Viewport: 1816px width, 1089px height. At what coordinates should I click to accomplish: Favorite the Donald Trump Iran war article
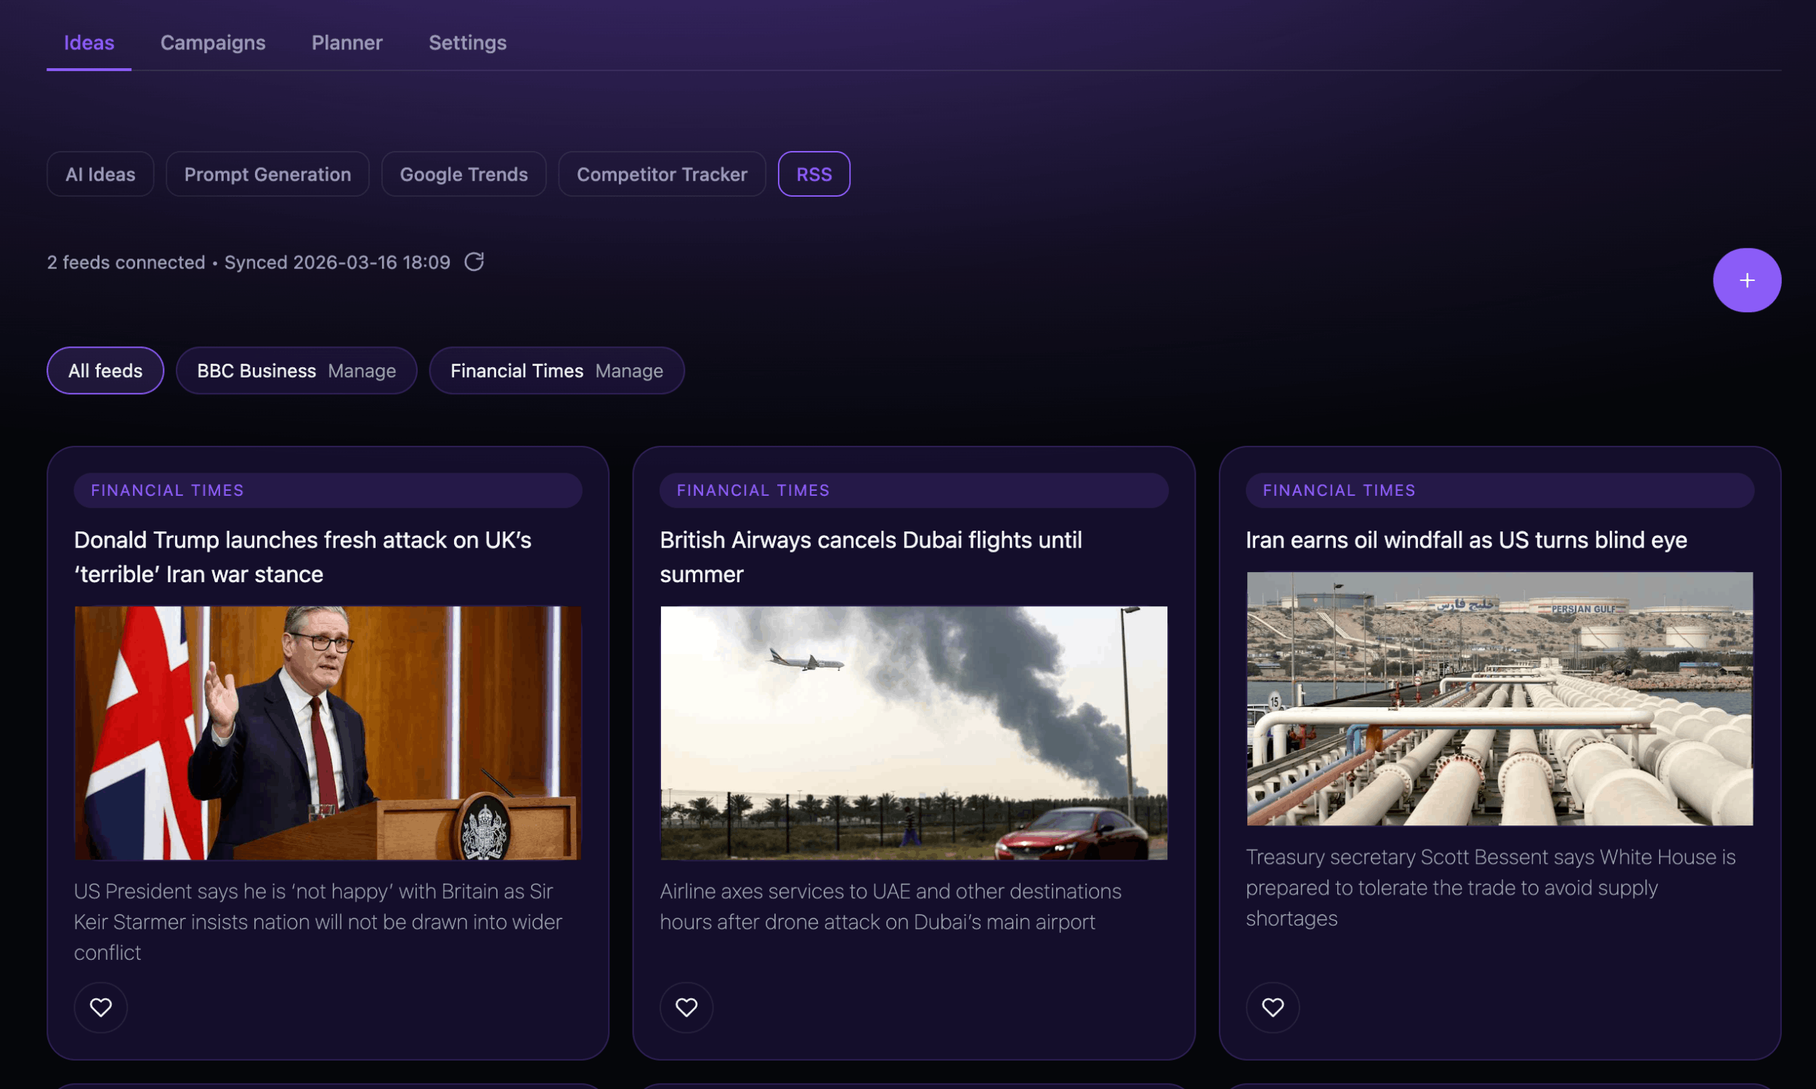[100, 1007]
